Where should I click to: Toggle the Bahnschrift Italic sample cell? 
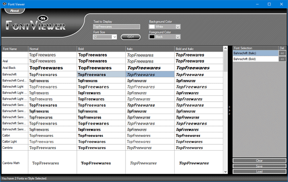point(150,74)
